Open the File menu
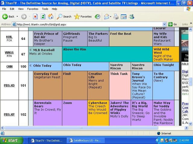 coord(4,9)
